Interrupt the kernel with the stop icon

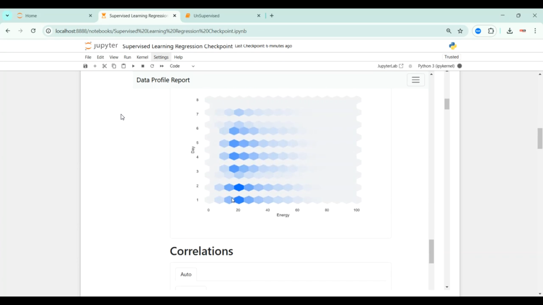coord(143,66)
